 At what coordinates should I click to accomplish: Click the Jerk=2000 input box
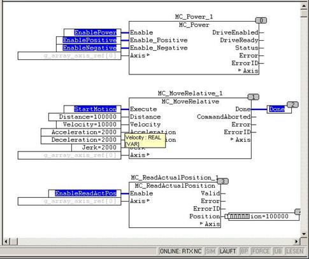point(96,148)
